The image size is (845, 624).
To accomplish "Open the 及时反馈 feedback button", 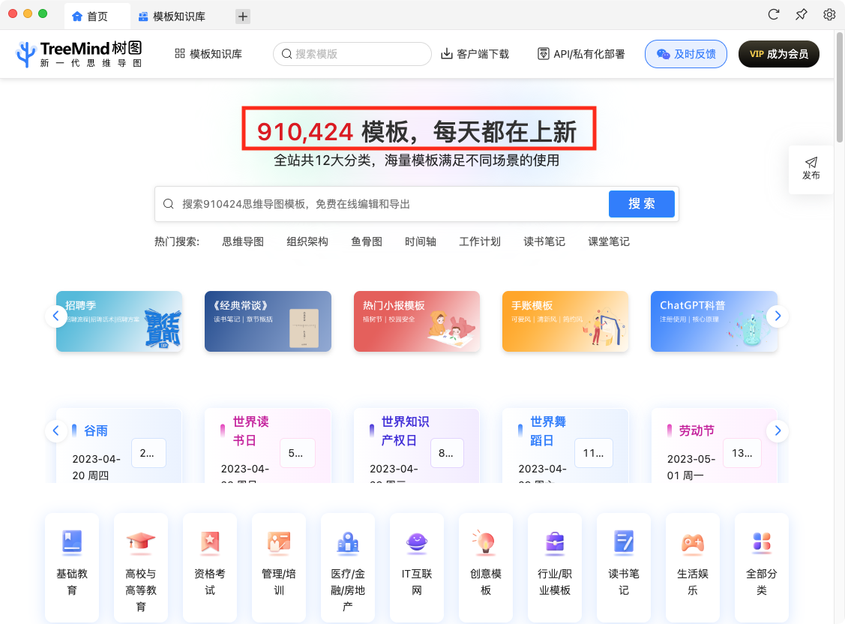I will click(x=685, y=53).
